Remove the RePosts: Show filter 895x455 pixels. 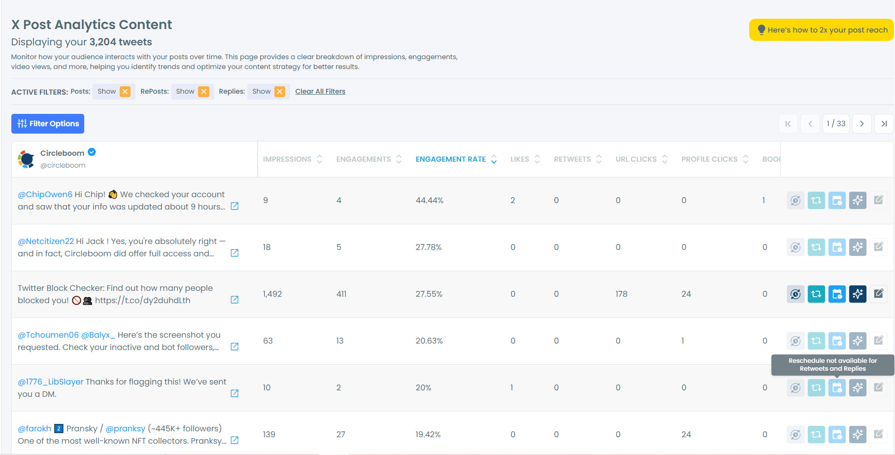coord(203,92)
